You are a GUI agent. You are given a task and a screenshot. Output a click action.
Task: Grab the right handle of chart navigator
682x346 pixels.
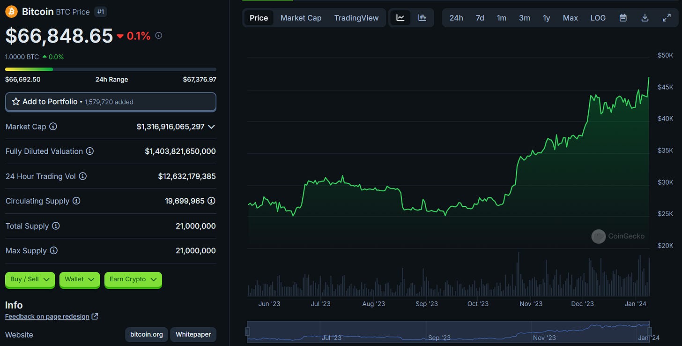coord(650,331)
